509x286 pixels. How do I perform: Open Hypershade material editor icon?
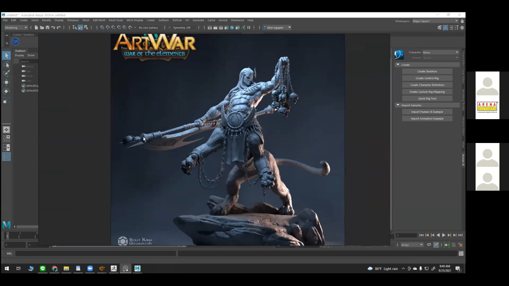pos(232,27)
